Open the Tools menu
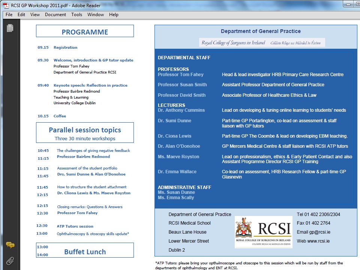 pos(76,15)
